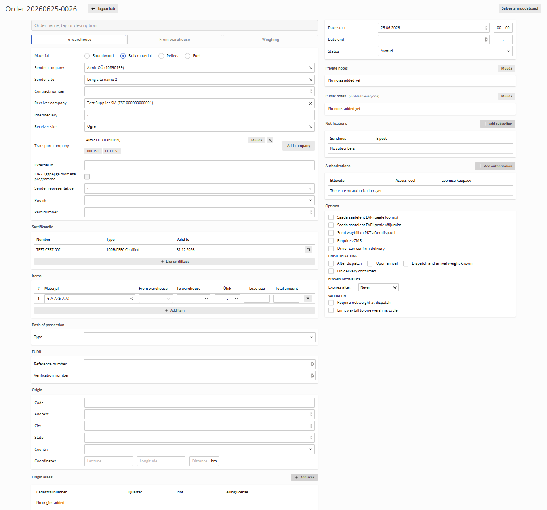Enable Driver can confirm delivery
547x510 pixels.
(331, 249)
